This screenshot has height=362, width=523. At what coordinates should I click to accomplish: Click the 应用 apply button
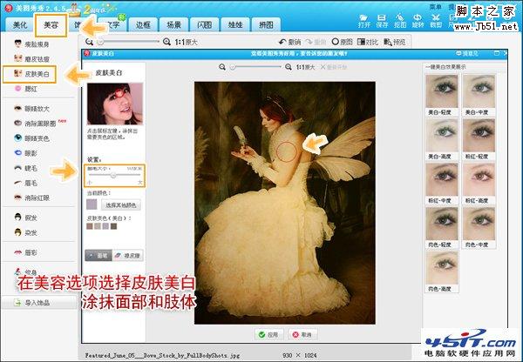268,334
